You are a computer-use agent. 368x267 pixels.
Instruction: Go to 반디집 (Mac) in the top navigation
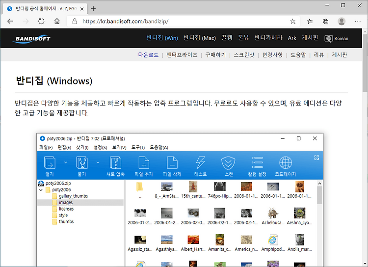click(200, 38)
